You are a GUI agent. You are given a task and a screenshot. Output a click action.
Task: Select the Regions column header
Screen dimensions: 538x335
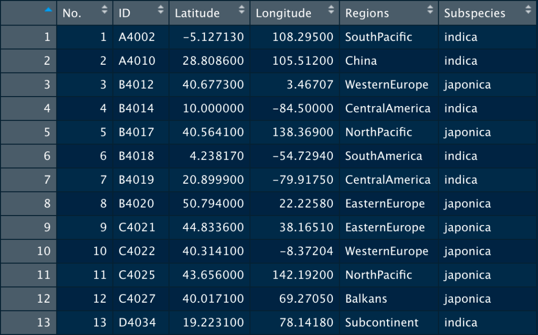pos(389,13)
